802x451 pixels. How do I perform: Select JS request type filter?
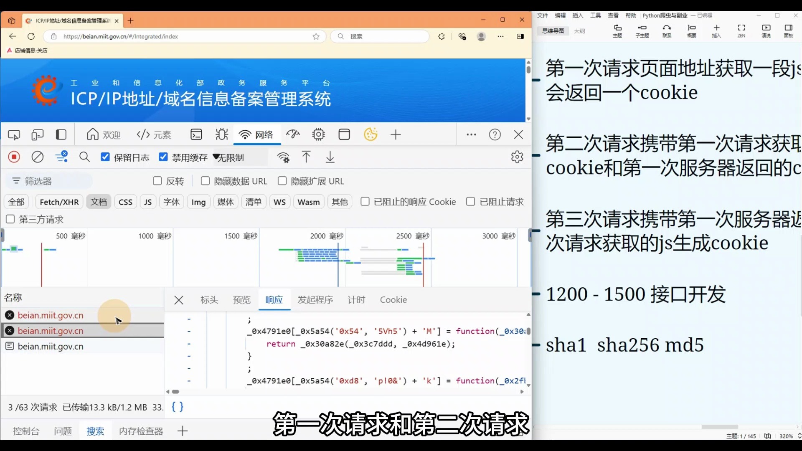pos(148,202)
